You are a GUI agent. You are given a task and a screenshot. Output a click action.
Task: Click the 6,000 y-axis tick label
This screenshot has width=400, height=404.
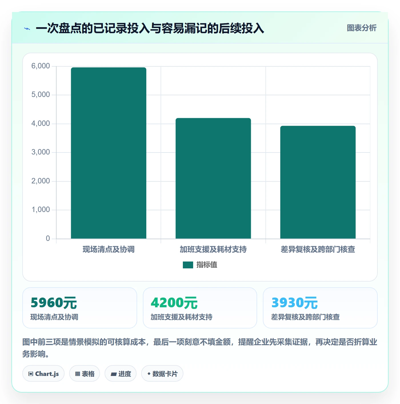pos(41,66)
